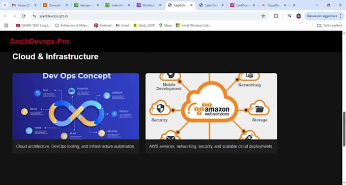
Task: Go back to previous page
Action: coord(6,16)
